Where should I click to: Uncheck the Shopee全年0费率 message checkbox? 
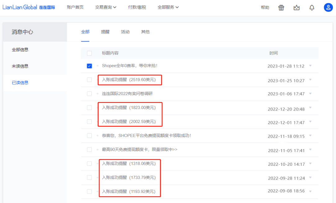point(89,66)
